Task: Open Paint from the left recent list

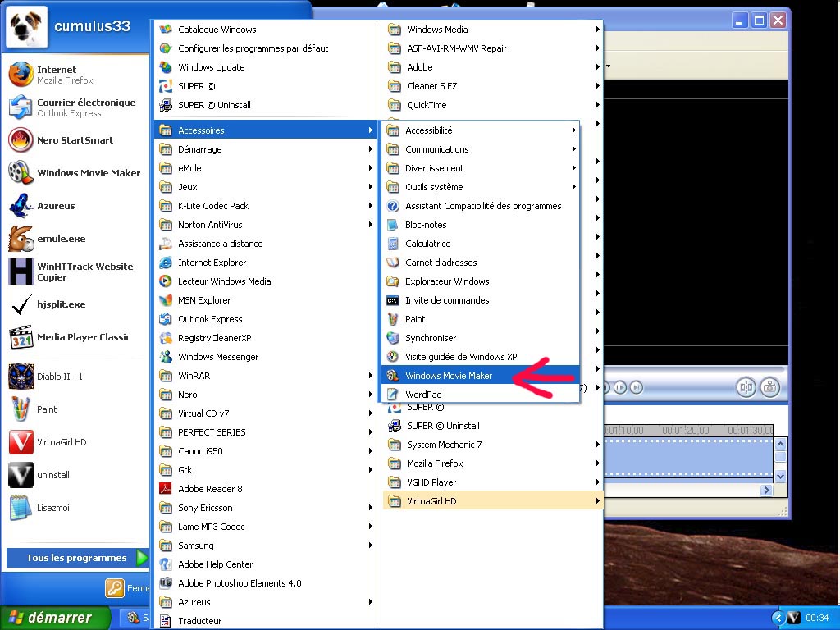Action: (x=32, y=409)
